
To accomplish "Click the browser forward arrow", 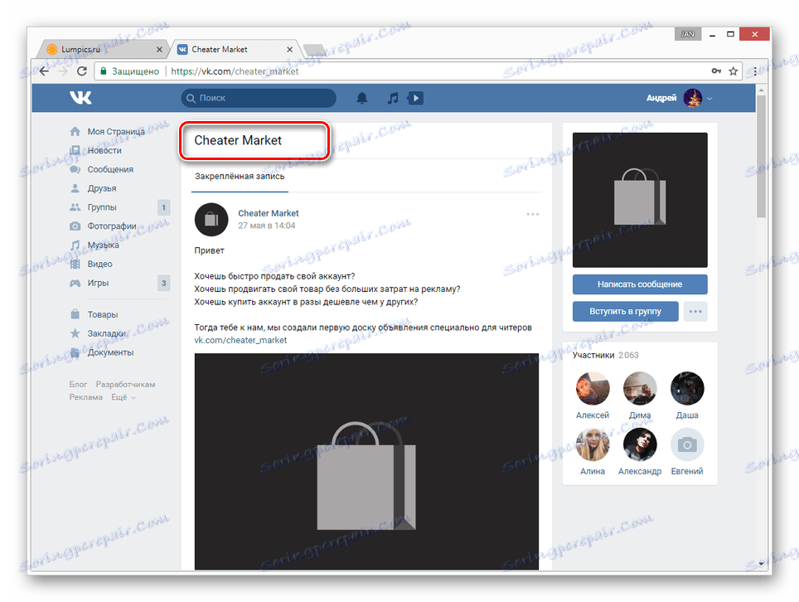I will [x=63, y=71].
